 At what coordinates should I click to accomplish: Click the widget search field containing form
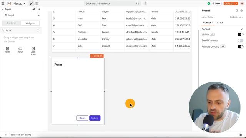(x=20, y=30)
